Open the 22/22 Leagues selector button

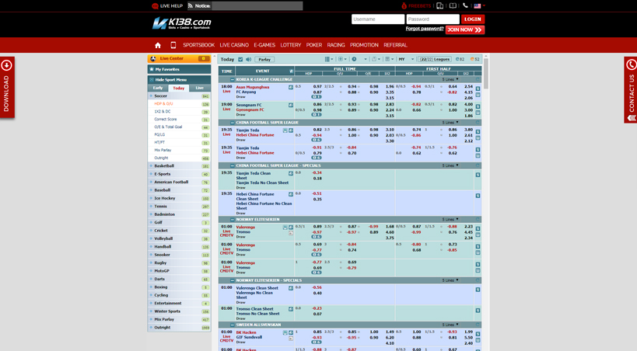pos(435,59)
